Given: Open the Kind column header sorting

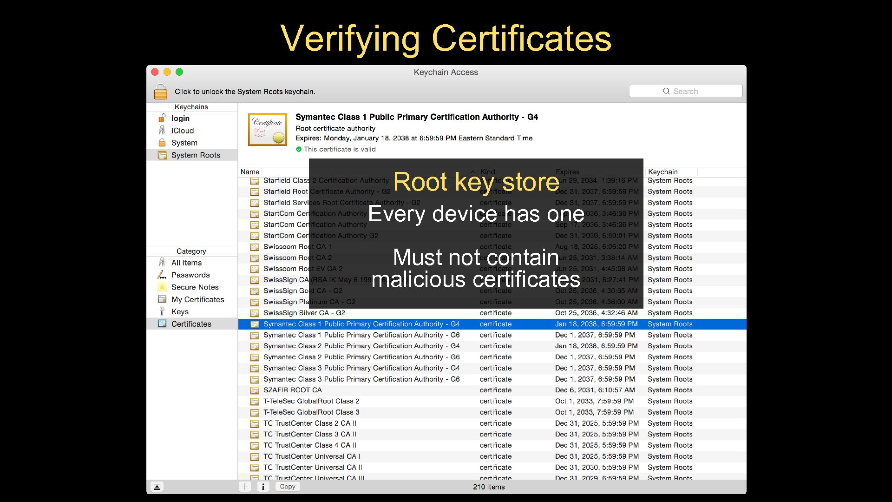Looking at the screenshot, I should [x=487, y=172].
